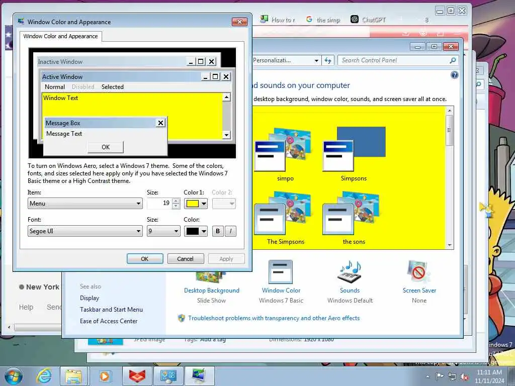Screen dimensions: 515x386
Task: Click Normal menu in preview Active Window
Action: point(55,86)
